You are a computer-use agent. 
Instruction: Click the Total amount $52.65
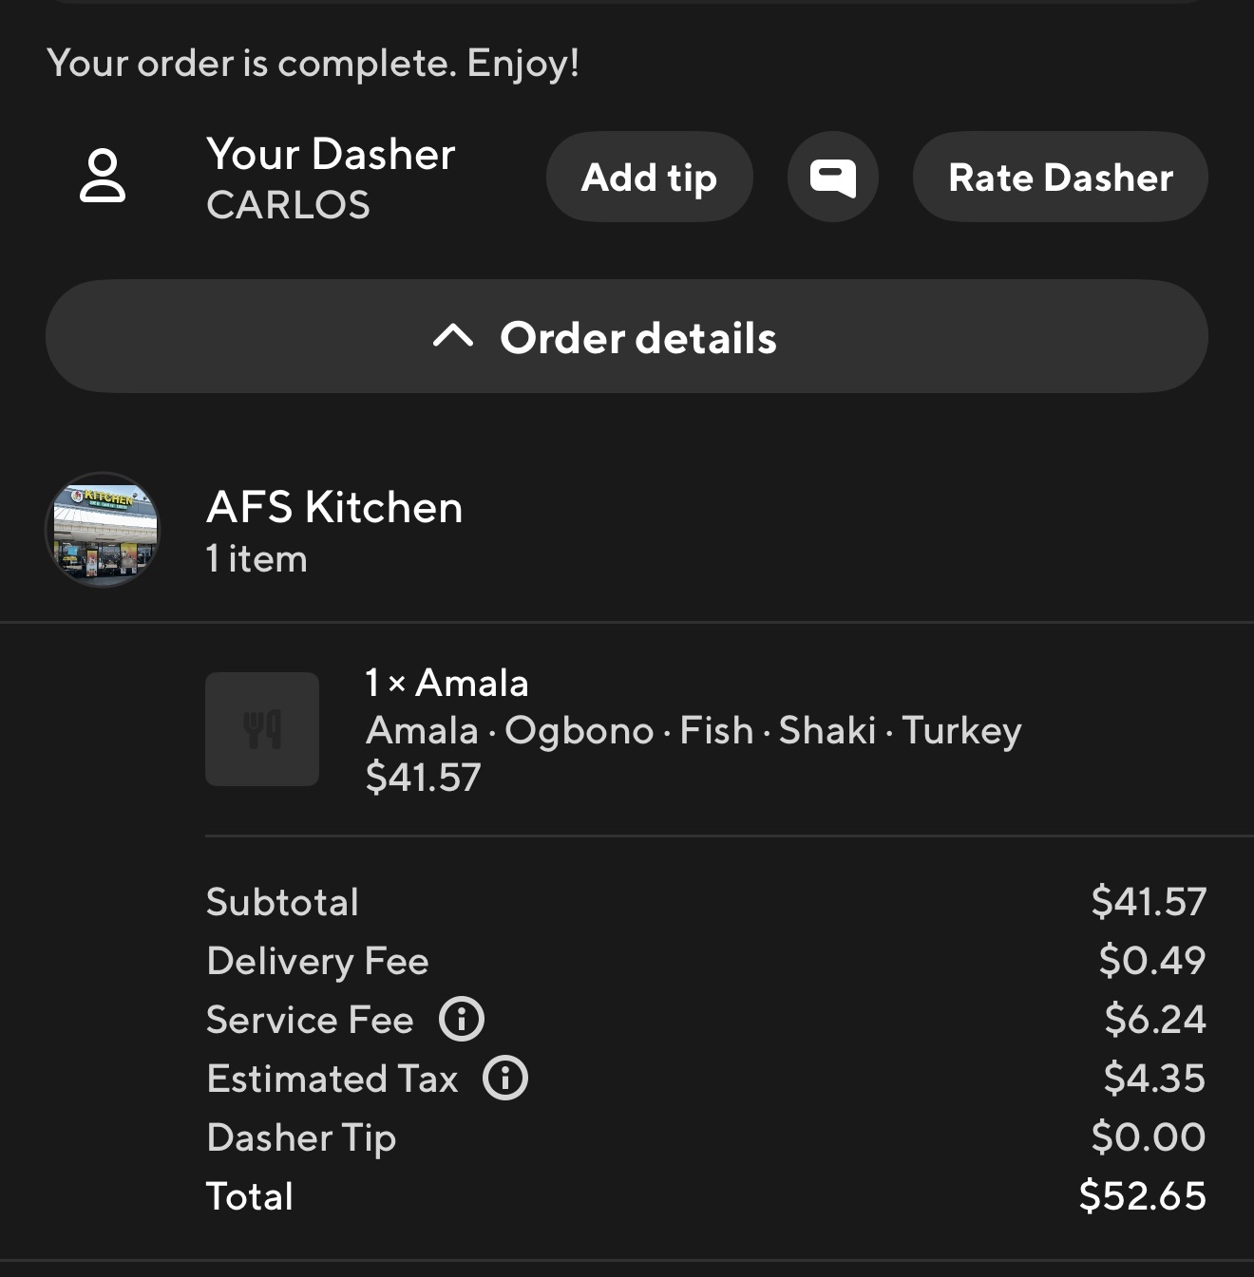pyautogui.click(x=1143, y=1195)
